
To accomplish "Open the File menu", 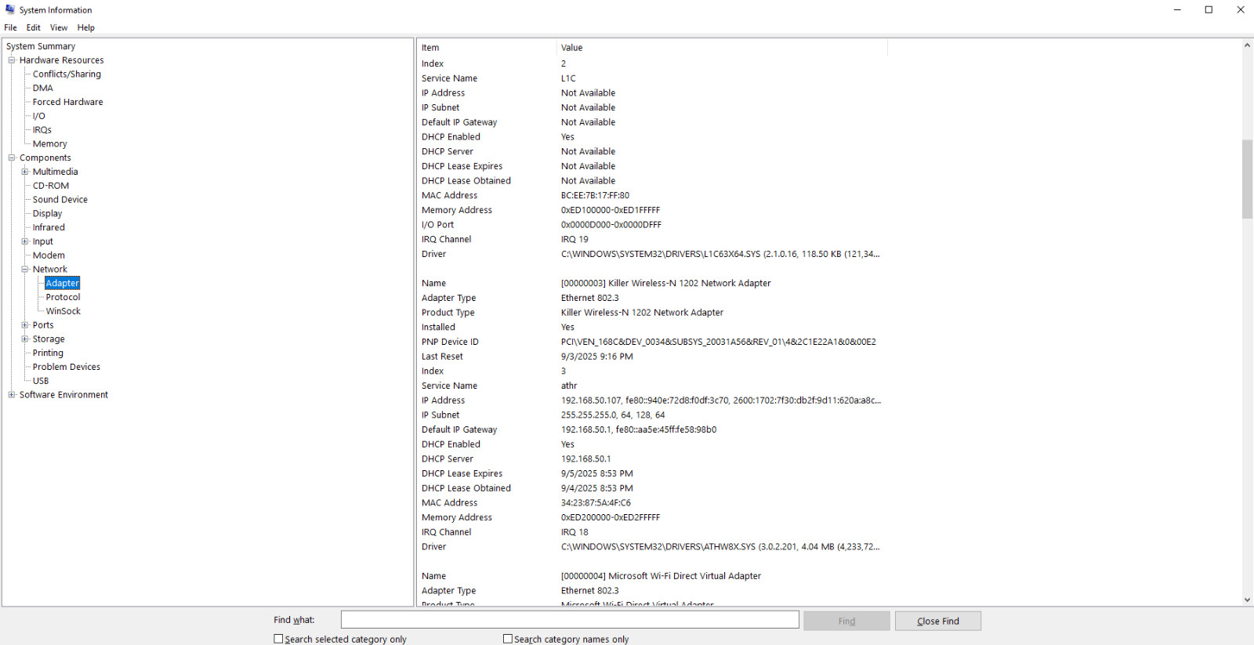I will coord(11,27).
